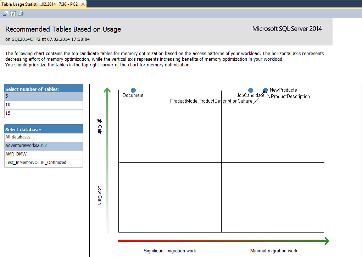Screen dimensions: 362x257
Task: Click the 'on SQL2014CTP2 at 07.02.2014 17:38:04' line
Action: [x=47, y=39]
